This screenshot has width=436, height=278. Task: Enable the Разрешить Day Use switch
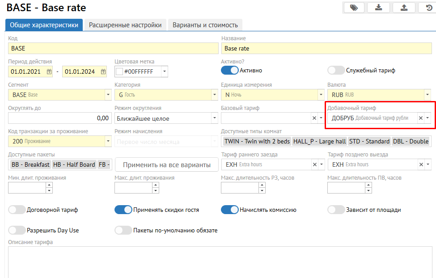tap(17, 230)
